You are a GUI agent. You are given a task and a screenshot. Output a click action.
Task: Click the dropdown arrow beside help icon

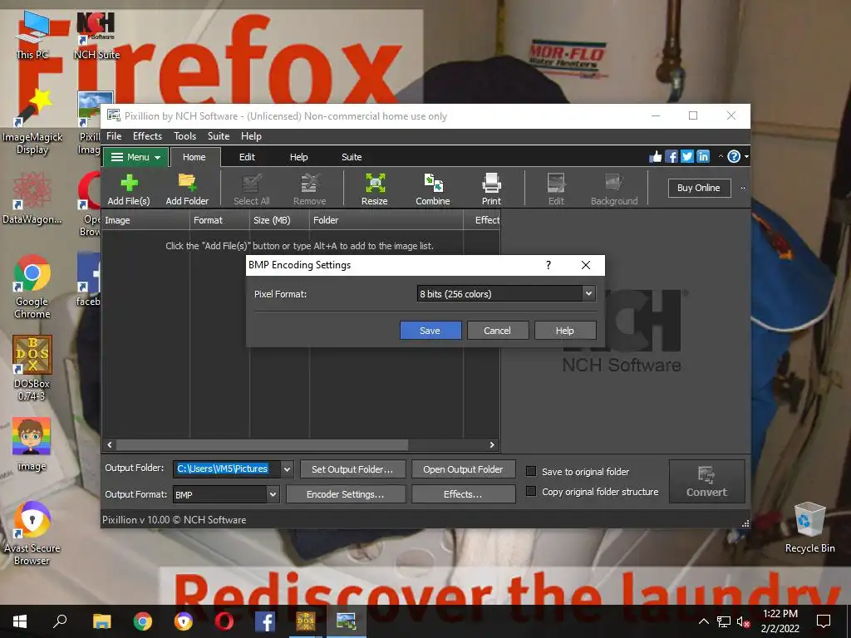coord(747,157)
